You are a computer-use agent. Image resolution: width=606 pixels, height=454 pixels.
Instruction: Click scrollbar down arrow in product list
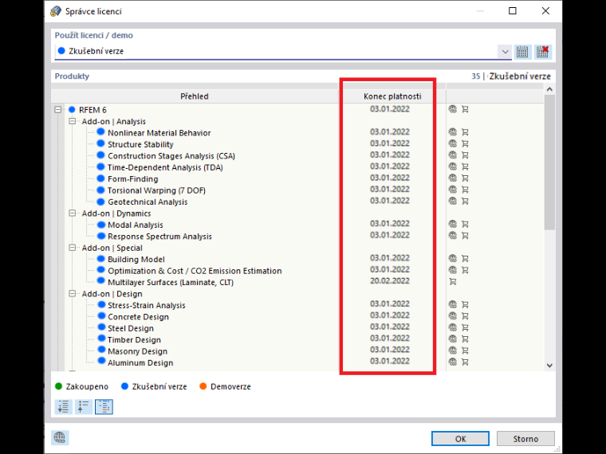tap(549, 366)
